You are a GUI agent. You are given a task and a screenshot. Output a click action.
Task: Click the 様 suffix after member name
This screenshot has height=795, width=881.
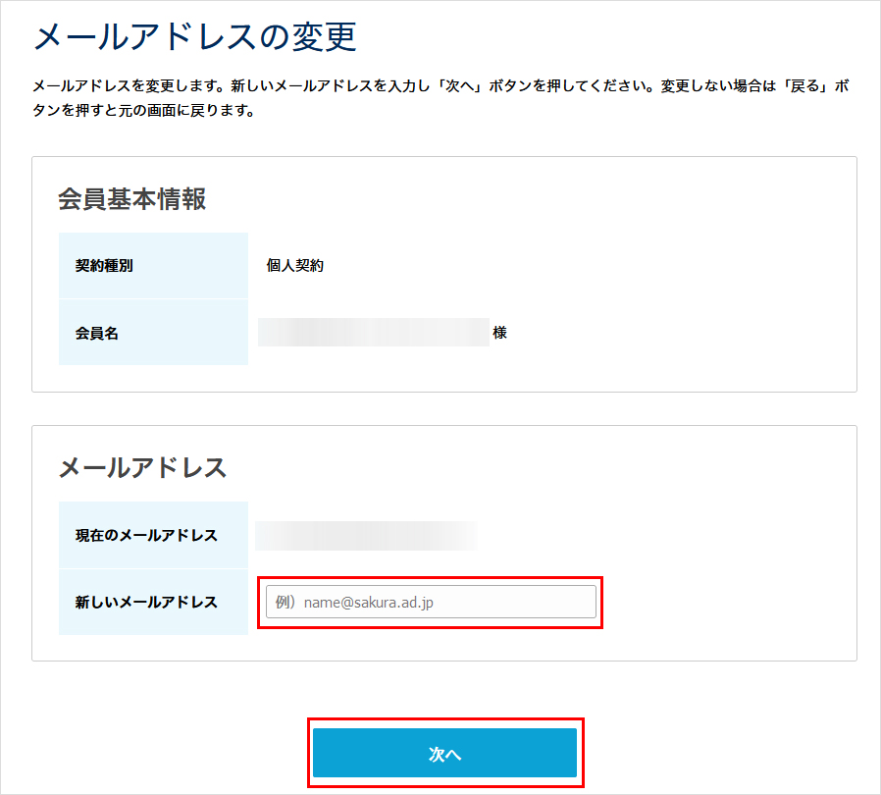click(500, 333)
